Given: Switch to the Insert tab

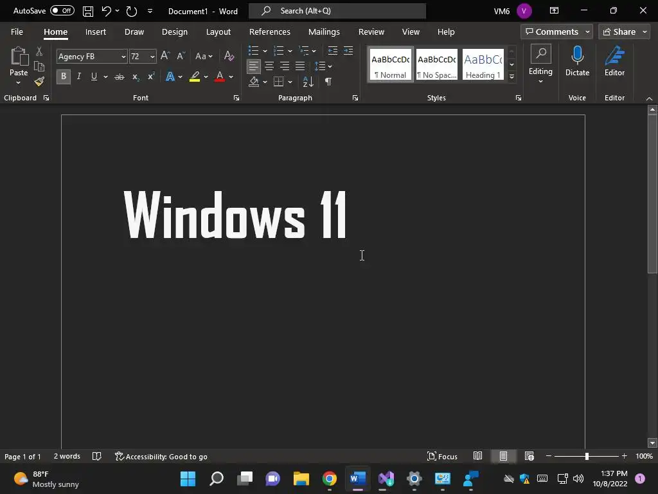Looking at the screenshot, I should [x=96, y=32].
